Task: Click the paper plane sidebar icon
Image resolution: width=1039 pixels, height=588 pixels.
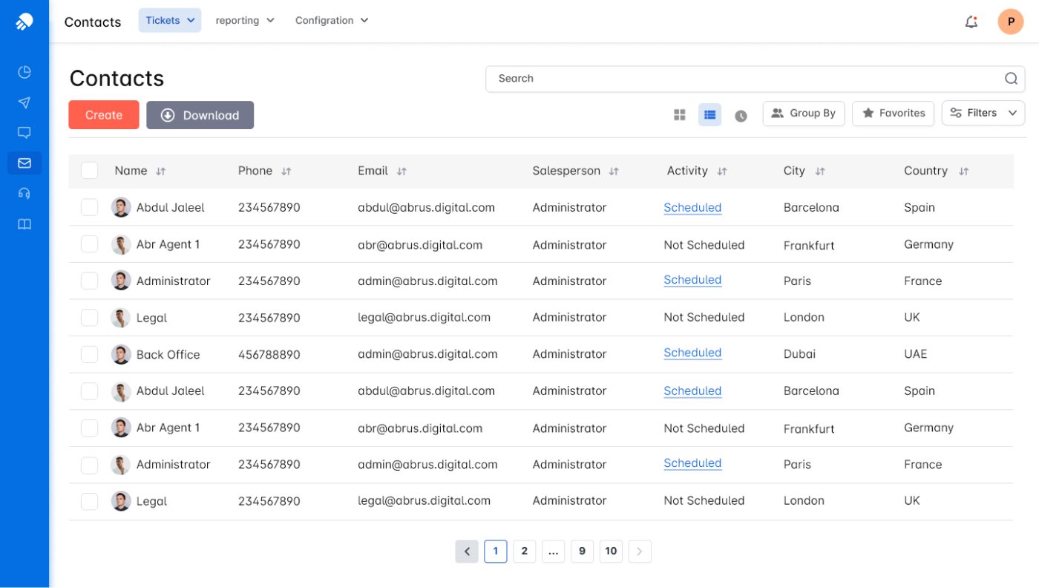Action: 24,102
